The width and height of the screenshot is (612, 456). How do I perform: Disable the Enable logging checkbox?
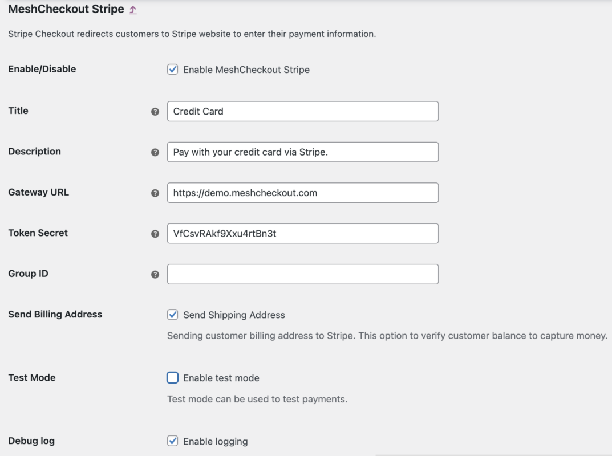coord(172,441)
